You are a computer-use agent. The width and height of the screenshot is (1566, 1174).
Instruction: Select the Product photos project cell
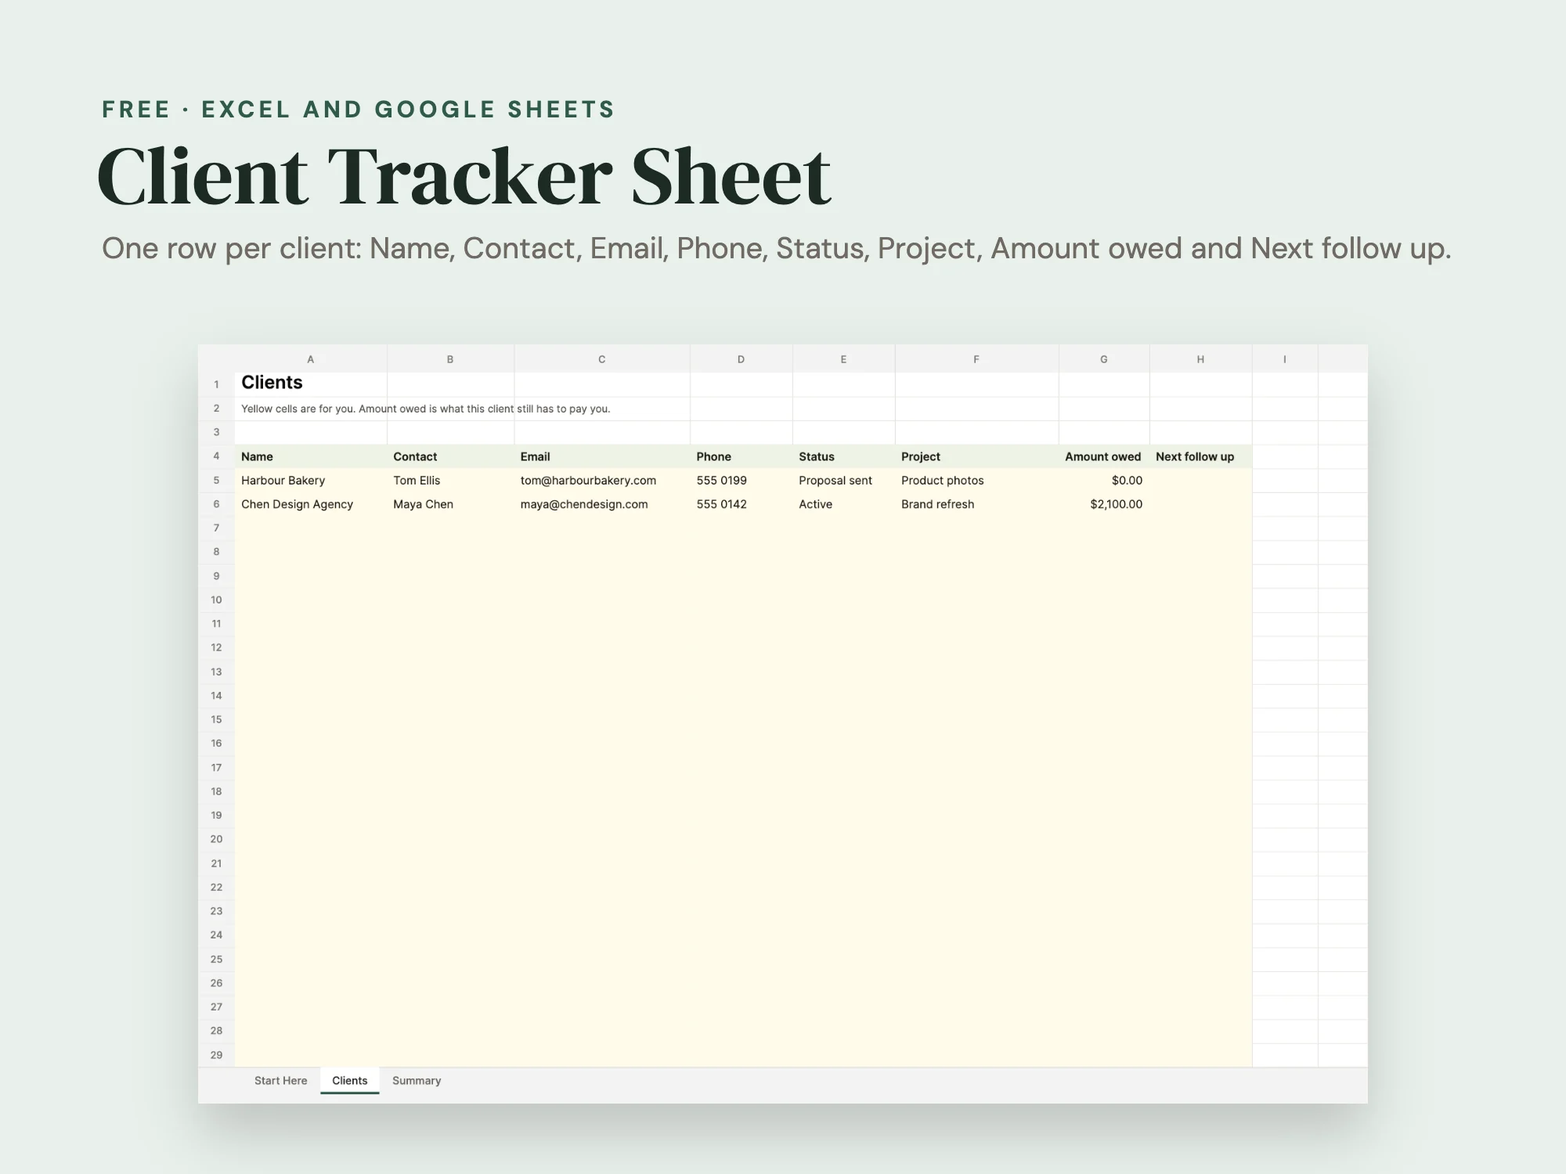coord(976,481)
